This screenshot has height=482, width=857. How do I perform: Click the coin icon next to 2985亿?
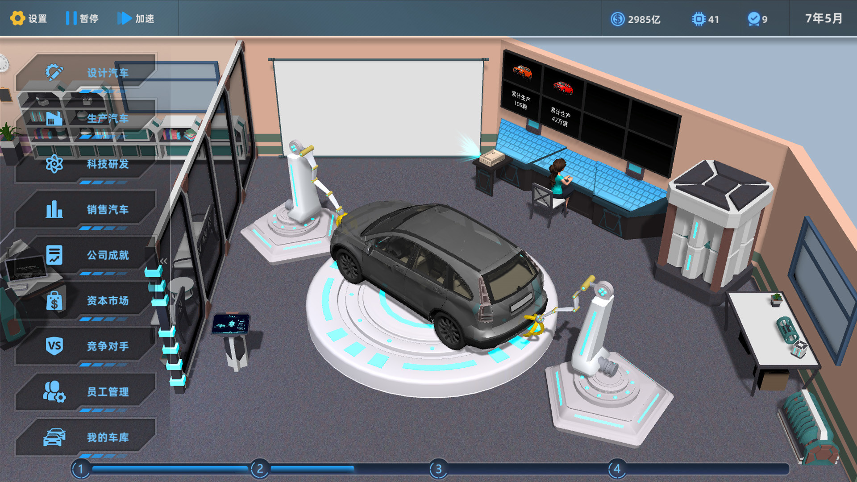[x=616, y=19]
